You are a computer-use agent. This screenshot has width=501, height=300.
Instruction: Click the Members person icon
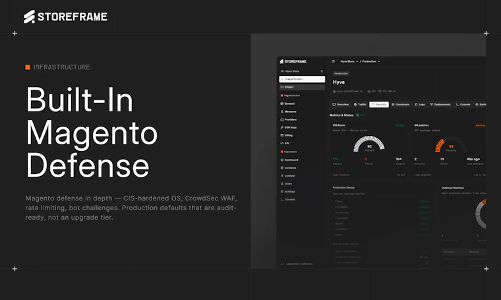coord(282,111)
